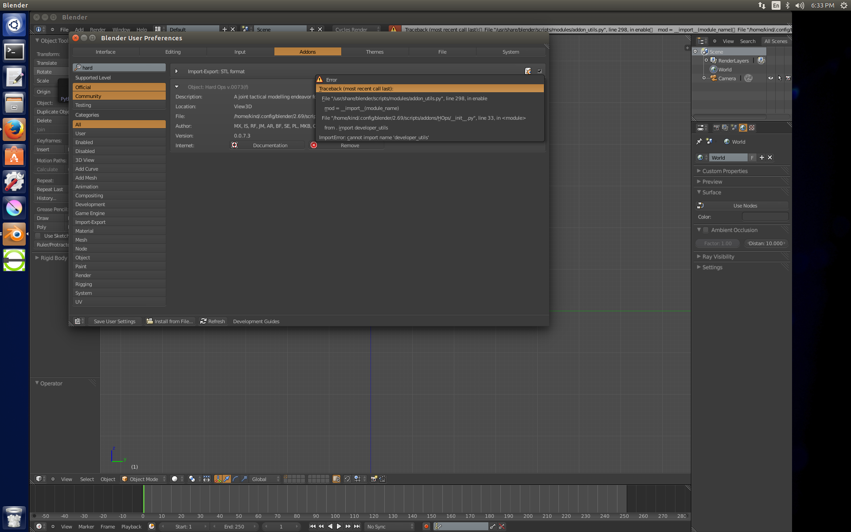Toggle the Testing support level filter
The height and width of the screenshot is (532, 851).
click(x=119, y=105)
